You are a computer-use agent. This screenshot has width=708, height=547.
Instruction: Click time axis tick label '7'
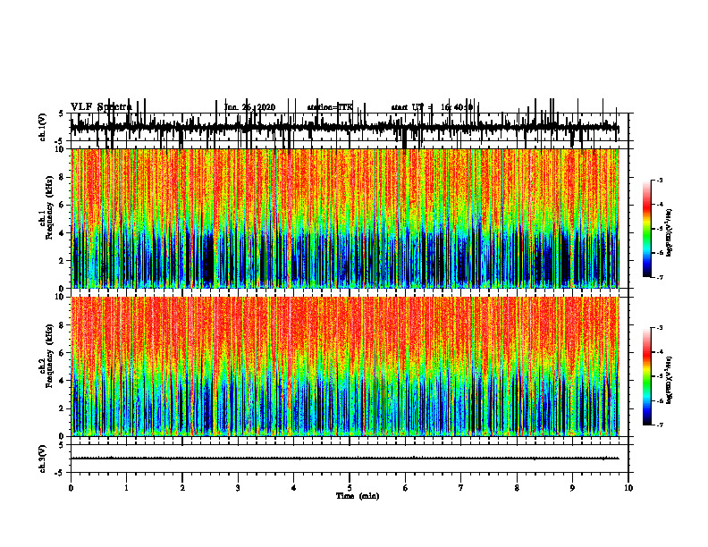[x=461, y=488]
